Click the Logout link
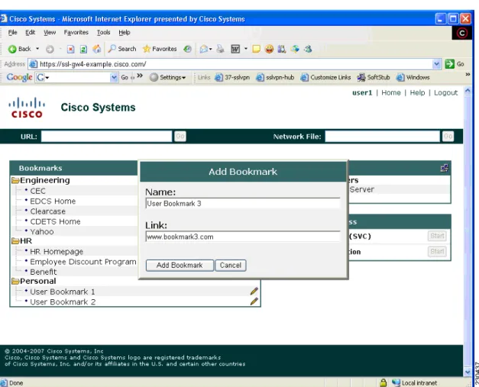Viewport: 479px width, 387px height. coord(445,93)
